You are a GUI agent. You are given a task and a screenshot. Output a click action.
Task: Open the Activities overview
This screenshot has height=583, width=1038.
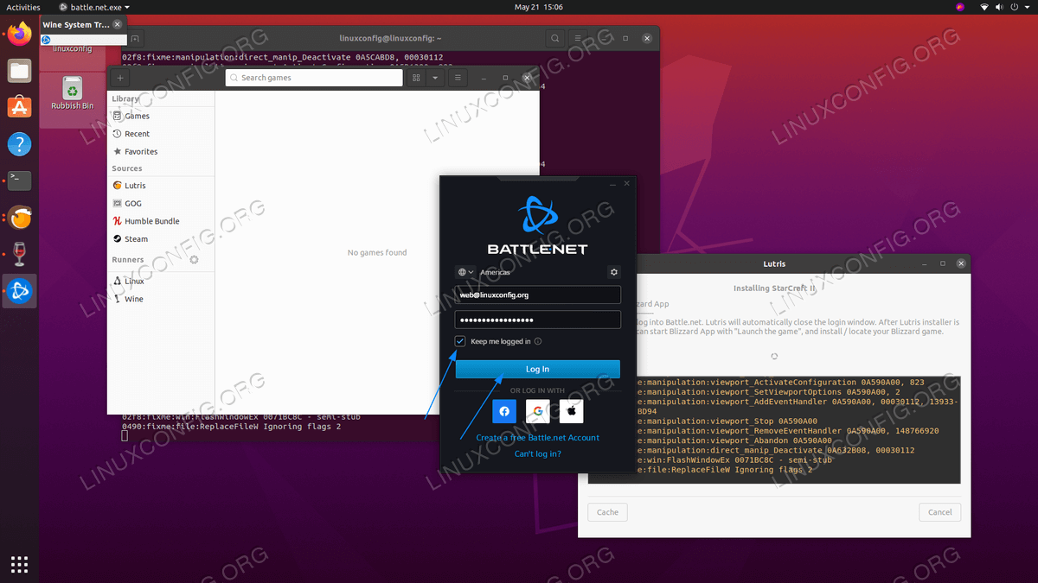tap(23, 7)
